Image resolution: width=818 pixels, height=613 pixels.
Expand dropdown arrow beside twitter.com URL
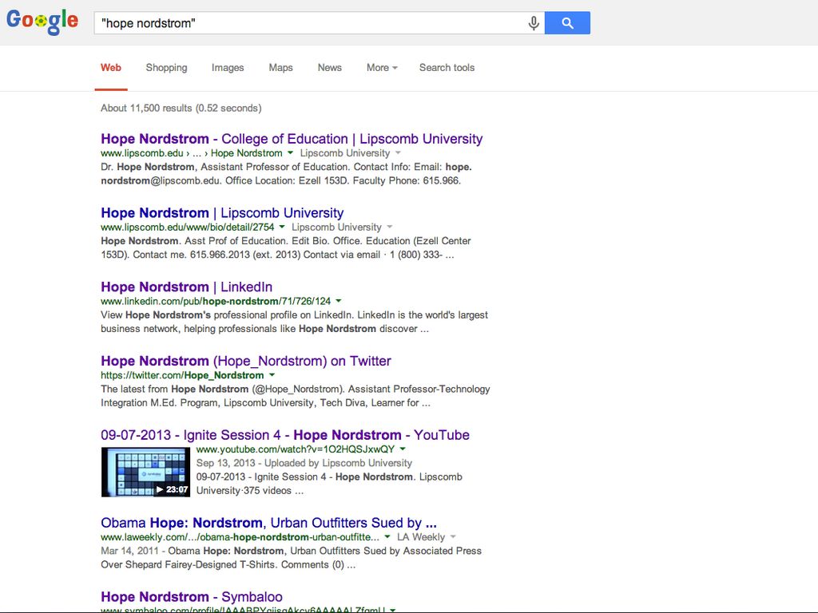pyautogui.click(x=272, y=376)
